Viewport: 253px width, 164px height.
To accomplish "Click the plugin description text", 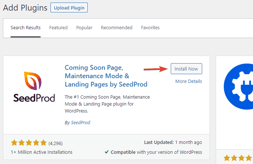I will pyautogui.click(x=107, y=103).
